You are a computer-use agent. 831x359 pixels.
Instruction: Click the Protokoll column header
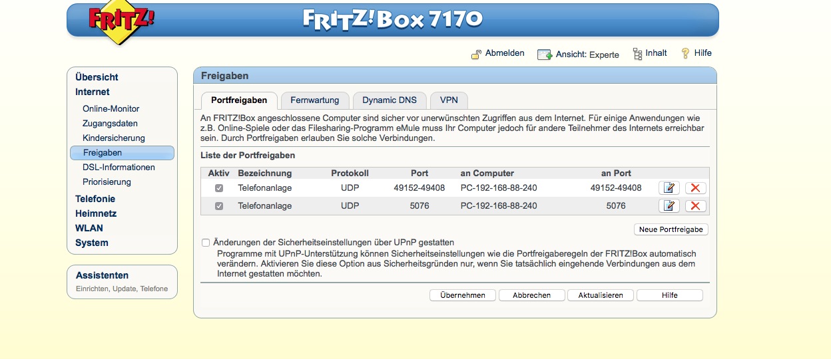tap(350, 173)
